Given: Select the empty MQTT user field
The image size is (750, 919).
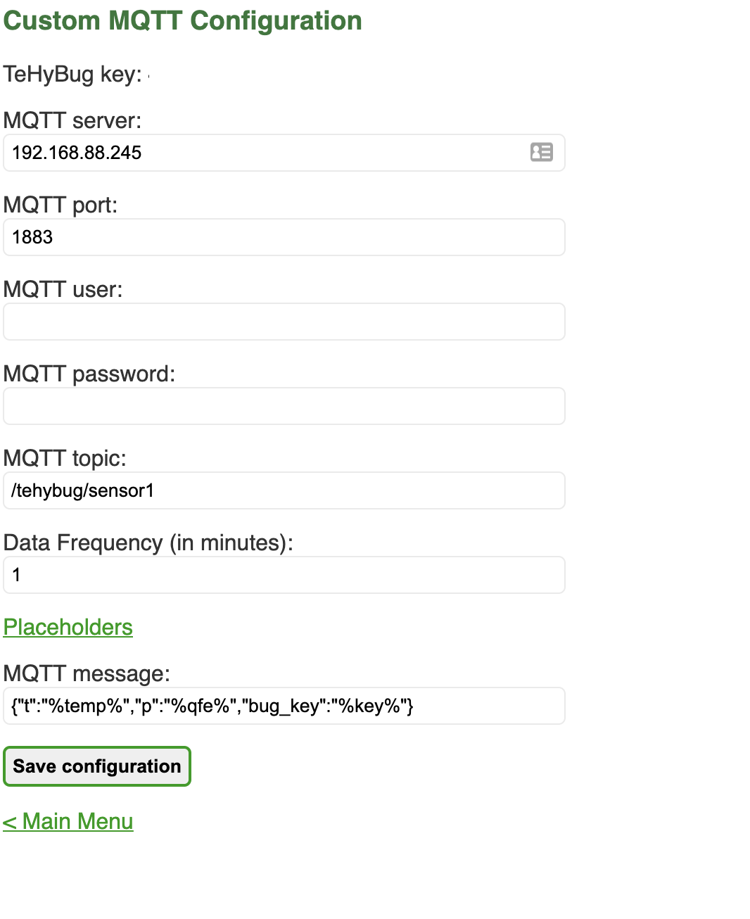Looking at the screenshot, I should click(x=284, y=322).
